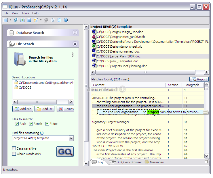213x178 pixels.
Task: Click the grayed network computers icon
Action: coord(46,20)
